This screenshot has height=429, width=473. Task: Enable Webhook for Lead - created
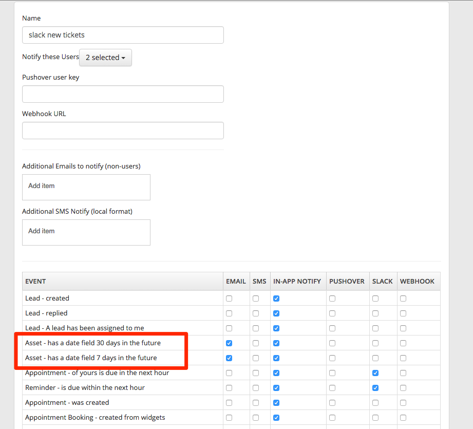pyautogui.click(x=403, y=299)
